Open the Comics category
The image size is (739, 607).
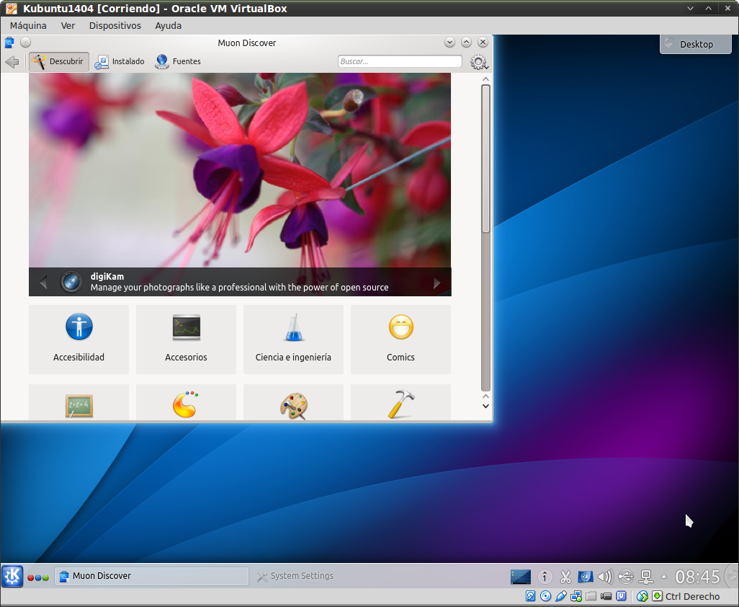tap(400, 339)
